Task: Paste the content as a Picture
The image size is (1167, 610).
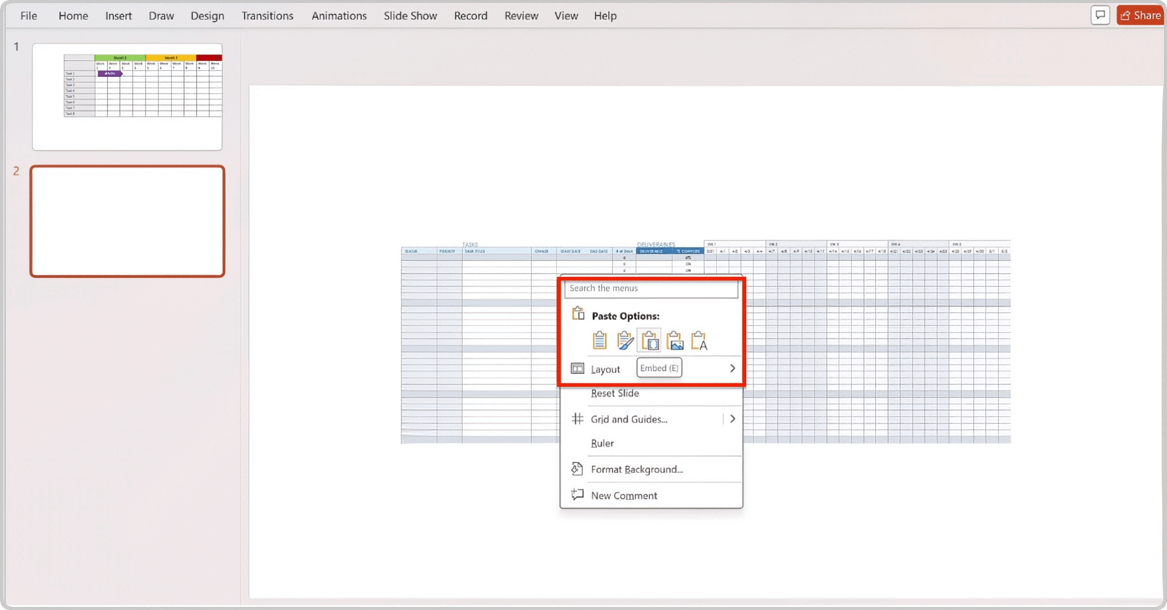Action: click(674, 340)
